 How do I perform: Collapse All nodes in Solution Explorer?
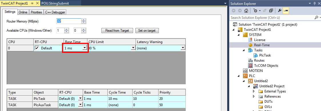tap(271, 11)
